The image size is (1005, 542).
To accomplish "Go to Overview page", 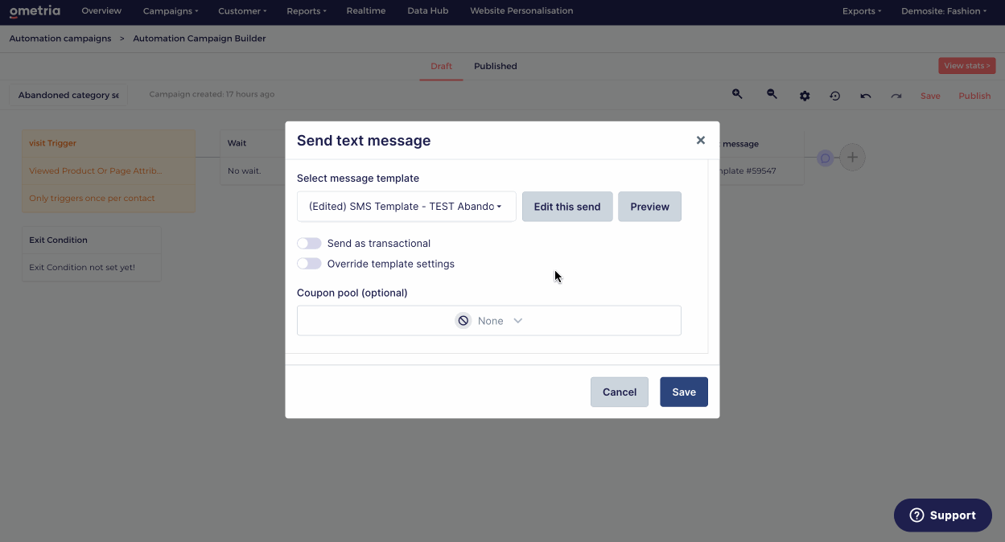I will [x=101, y=11].
